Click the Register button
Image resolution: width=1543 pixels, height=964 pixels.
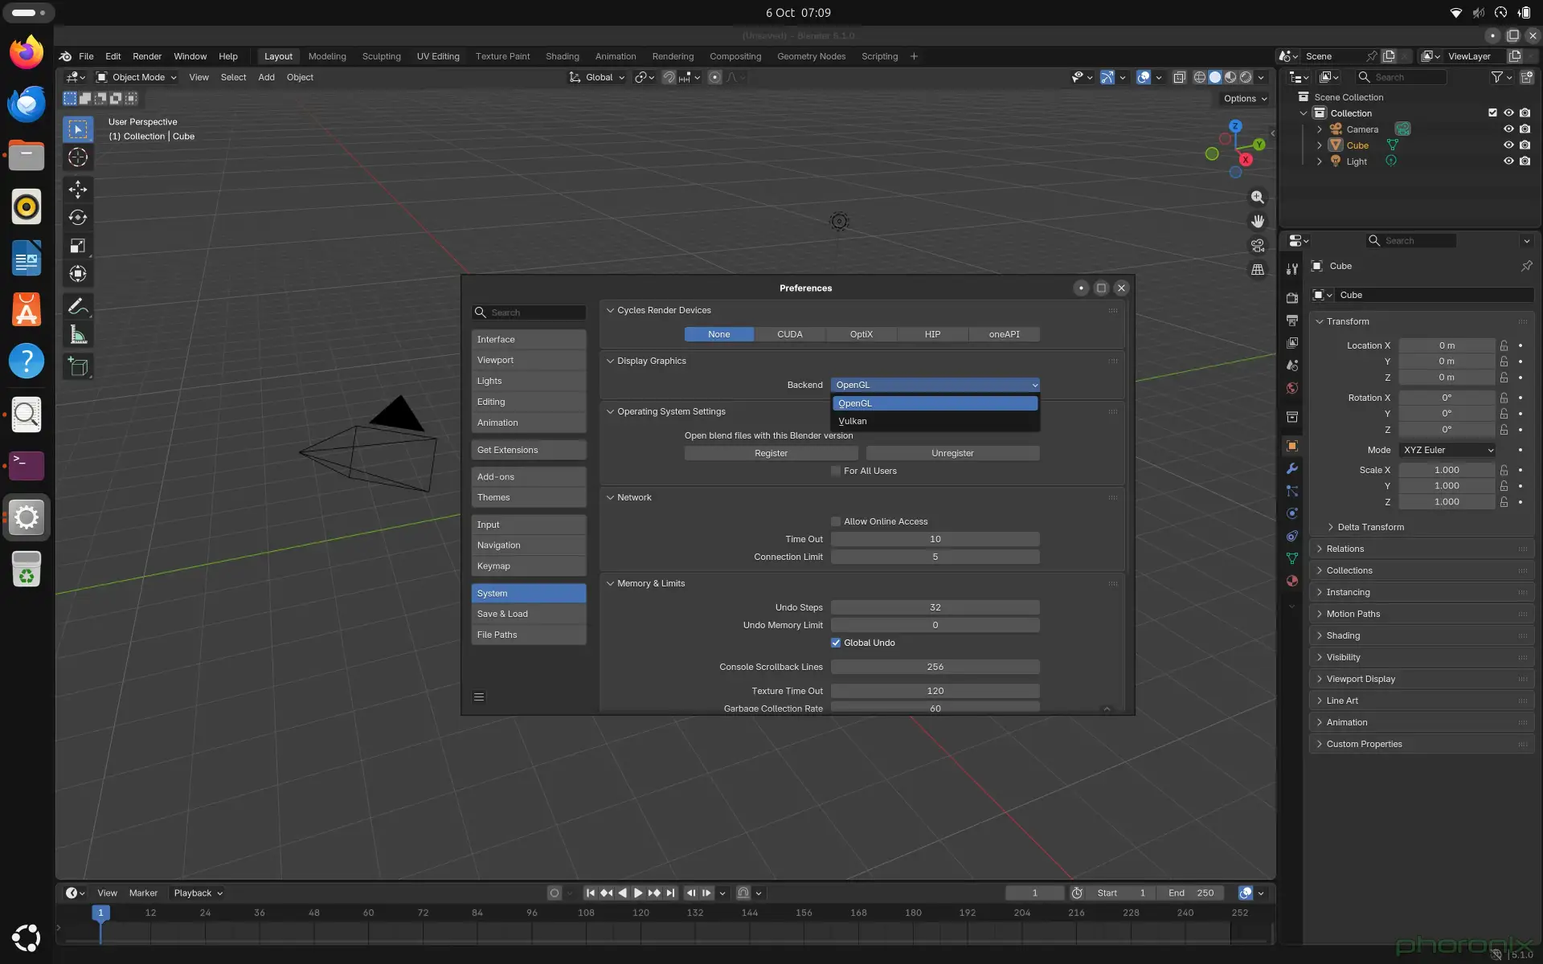[771, 453]
